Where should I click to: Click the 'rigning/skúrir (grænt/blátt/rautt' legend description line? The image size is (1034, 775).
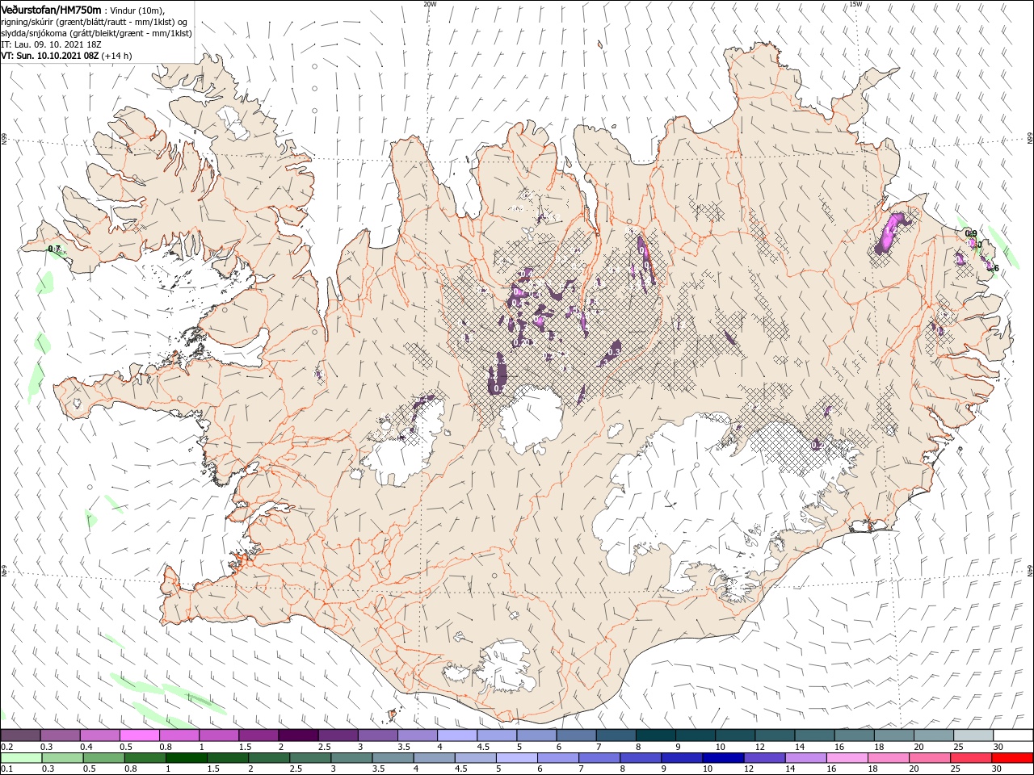tap(94, 22)
